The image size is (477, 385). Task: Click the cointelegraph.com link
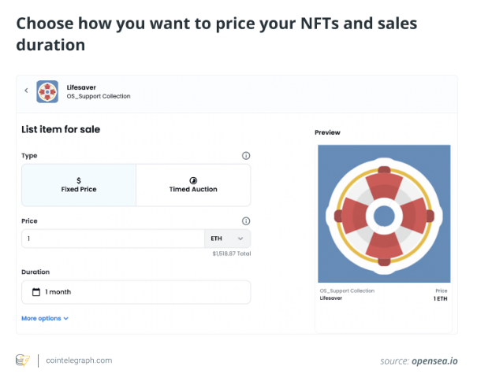pos(78,360)
